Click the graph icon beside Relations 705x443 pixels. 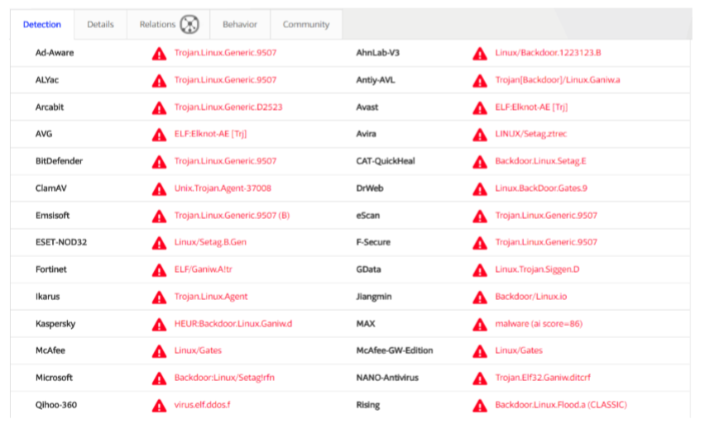189,24
